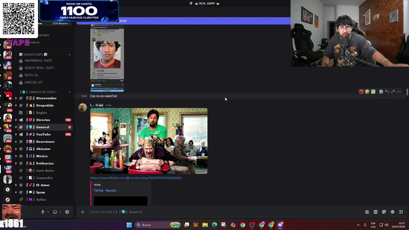Viewport: 409px width, 230px height.
Task: Open the sticker picker
Action: (x=384, y=212)
